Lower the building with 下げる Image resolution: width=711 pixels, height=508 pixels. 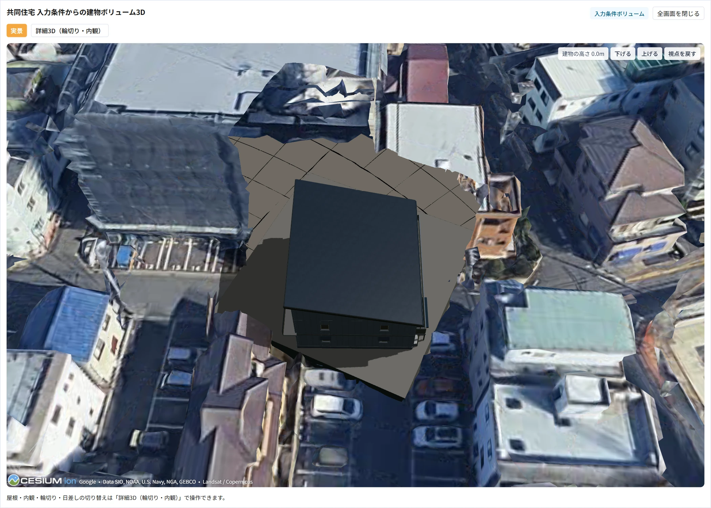point(623,54)
